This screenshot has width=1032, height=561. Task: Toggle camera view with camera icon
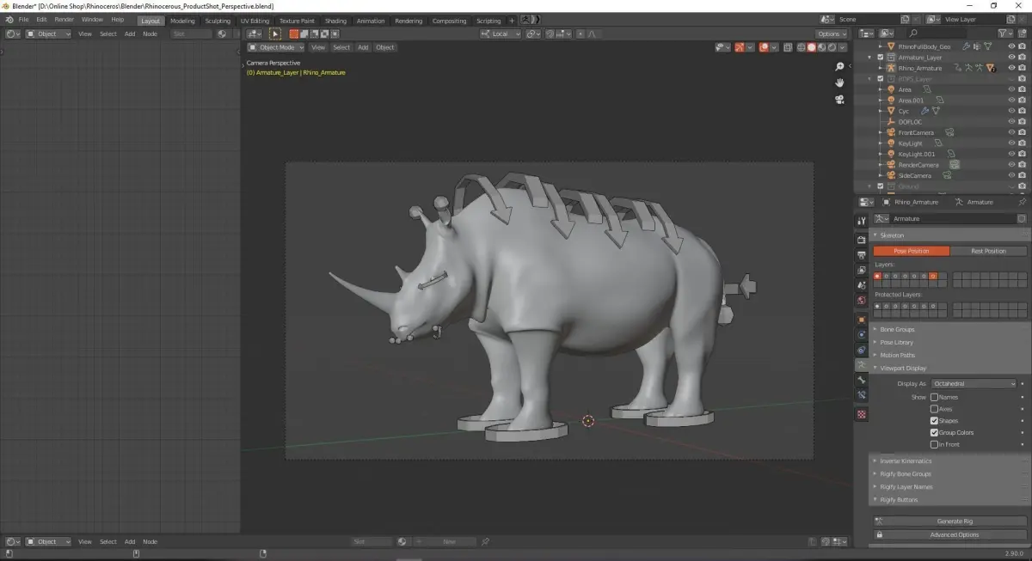tap(840, 99)
